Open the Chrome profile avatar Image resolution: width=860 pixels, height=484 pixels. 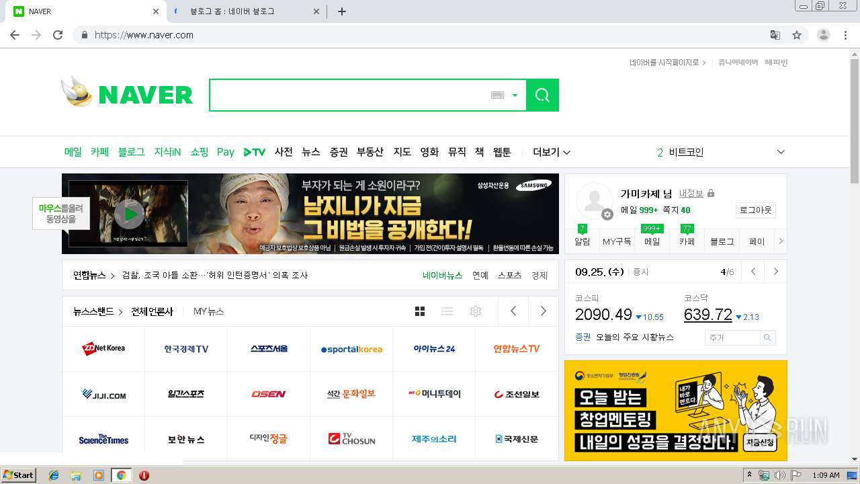point(823,35)
